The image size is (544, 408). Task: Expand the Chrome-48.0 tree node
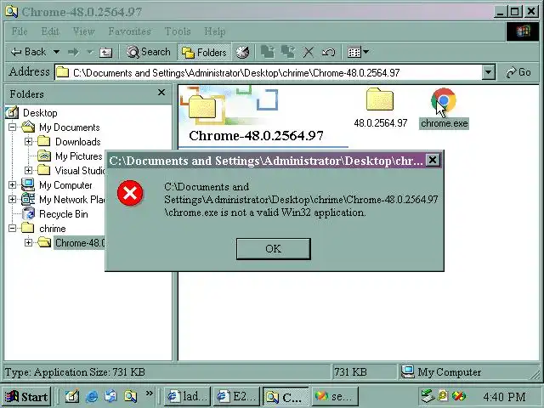pos(28,242)
